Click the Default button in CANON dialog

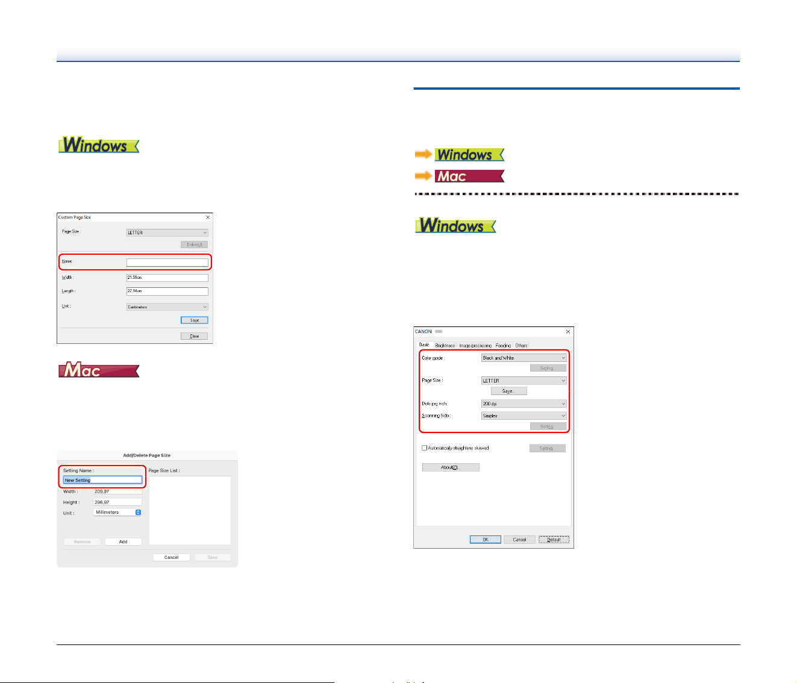tap(554, 540)
